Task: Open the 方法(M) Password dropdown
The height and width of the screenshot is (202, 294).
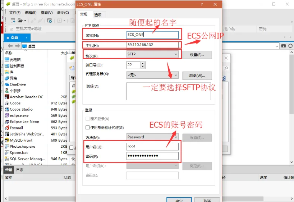Action: click(176, 137)
